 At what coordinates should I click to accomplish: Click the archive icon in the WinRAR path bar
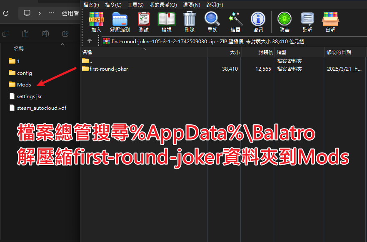[x=107, y=41]
